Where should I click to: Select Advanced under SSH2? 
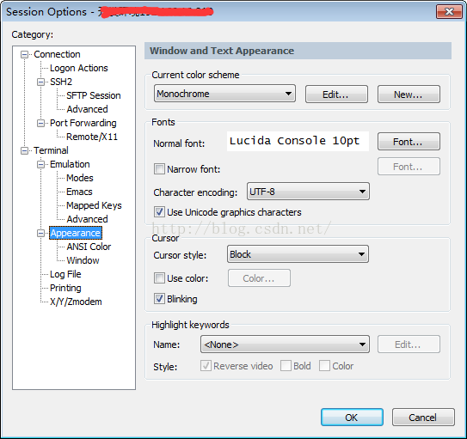(x=87, y=109)
